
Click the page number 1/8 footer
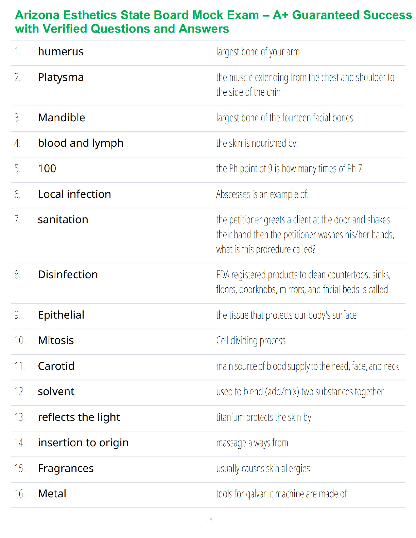[208, 519]
